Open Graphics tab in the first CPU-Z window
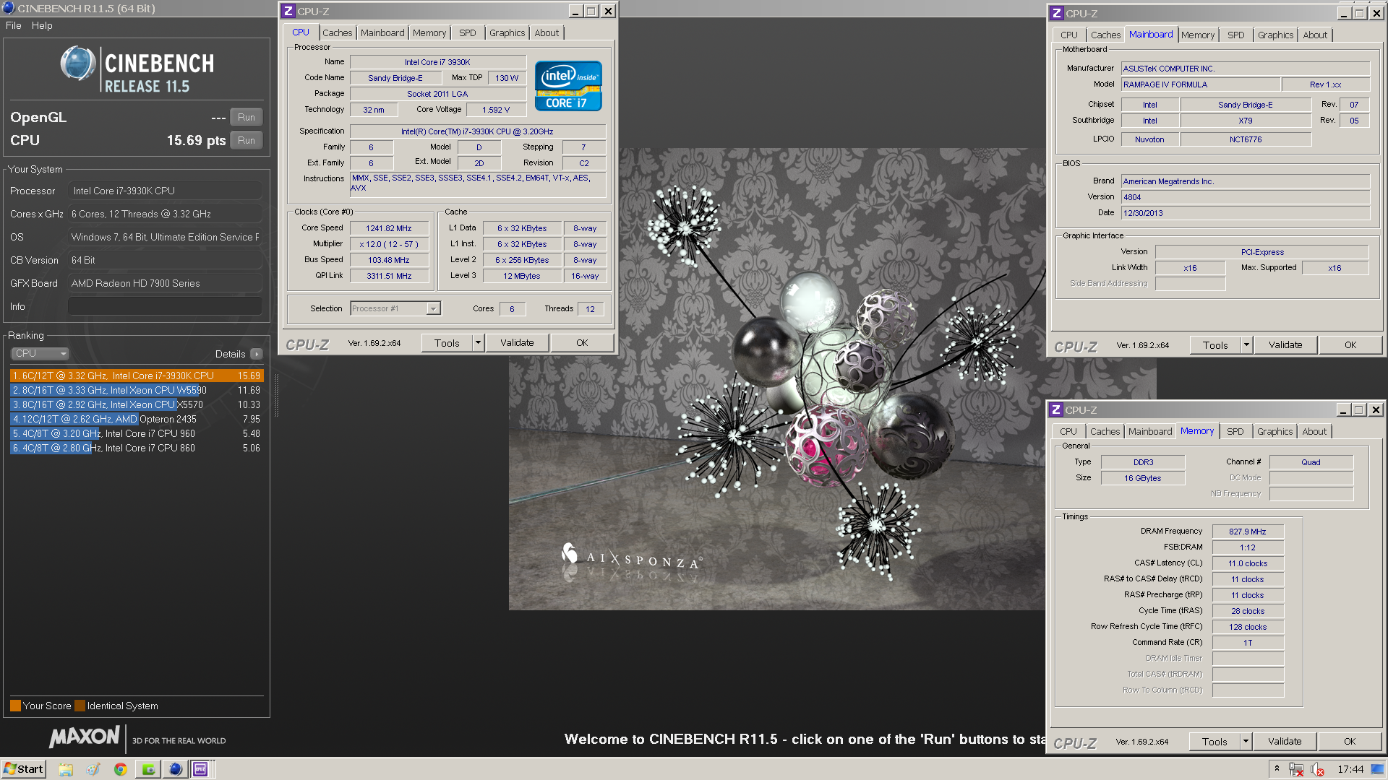The width and height of the screenshot is (1388, 780). 507,33
